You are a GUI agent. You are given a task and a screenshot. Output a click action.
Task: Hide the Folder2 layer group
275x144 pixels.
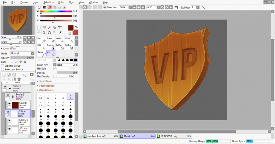[8, 95]
